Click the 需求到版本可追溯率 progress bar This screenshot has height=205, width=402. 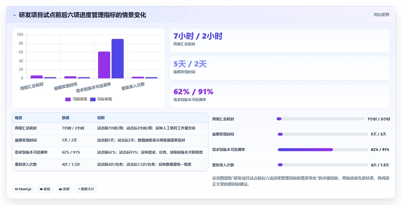[x=323, y=150]
